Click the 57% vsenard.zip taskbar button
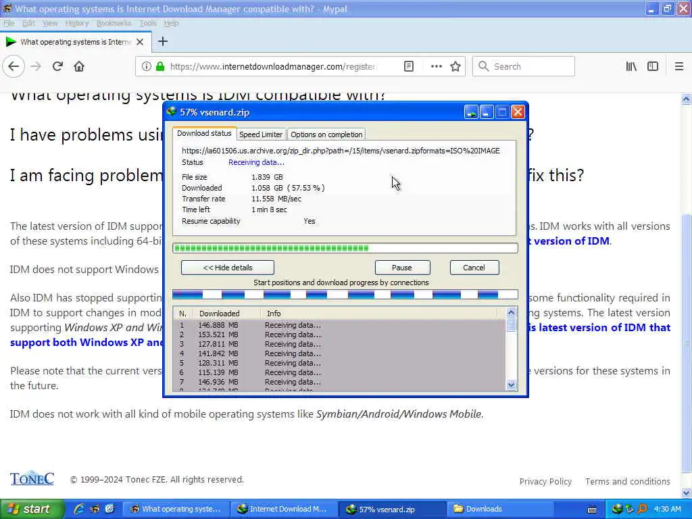692x519 pixels. 393,509
